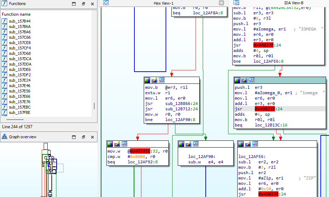Click the Graph overview panel icon
The width and height of the screenshot is (329, 197).
pos(4,137)
